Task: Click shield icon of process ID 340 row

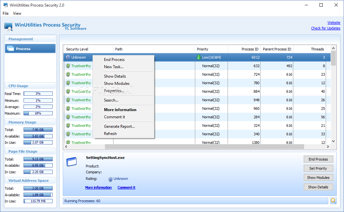Action: point(68,134)
